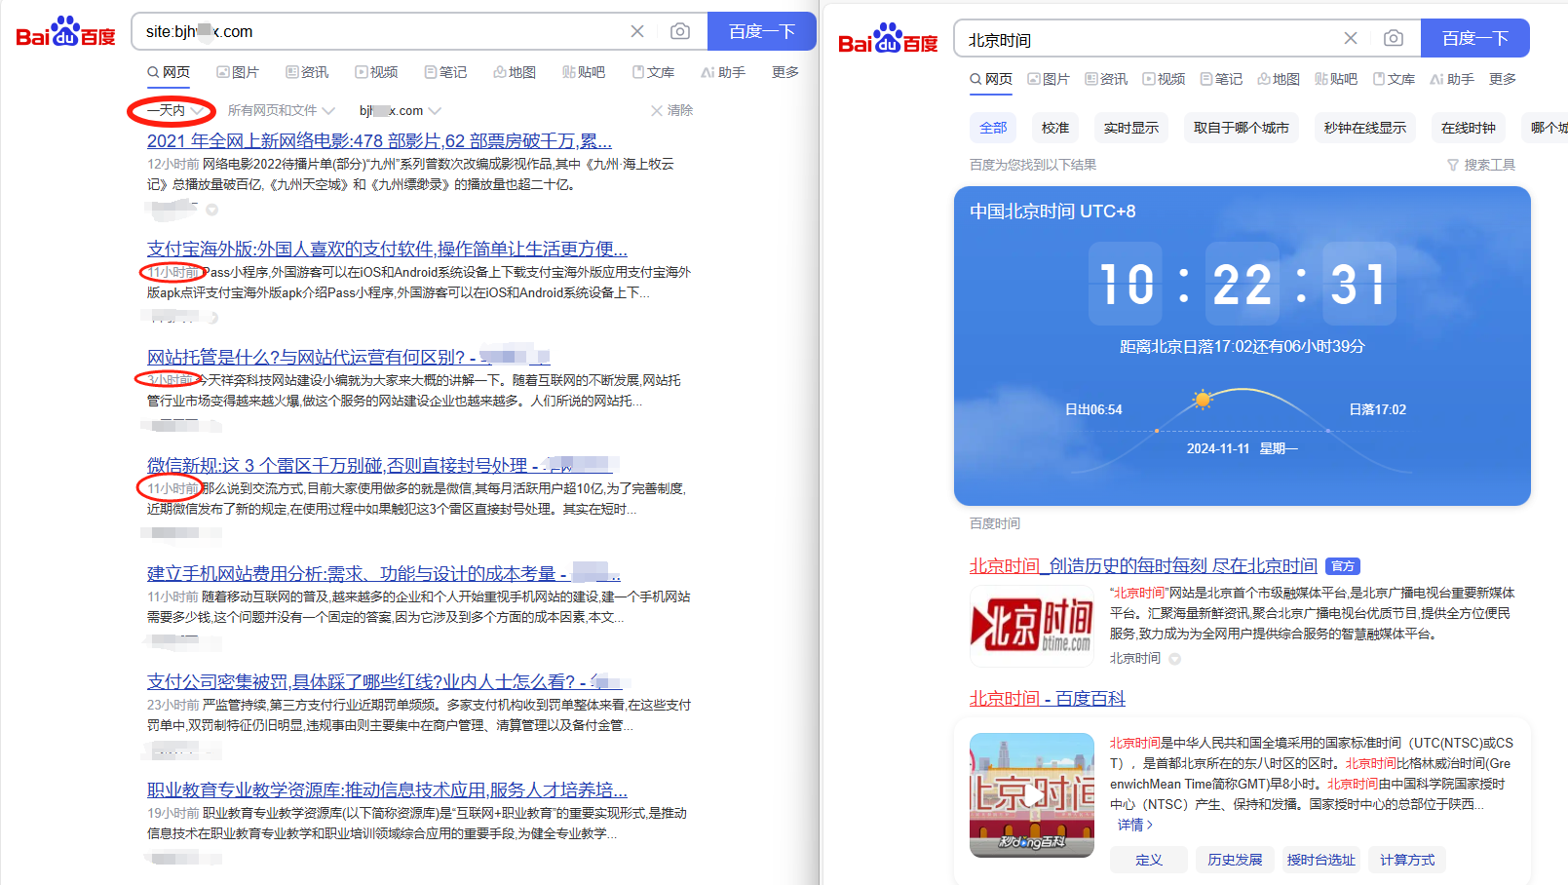Expand 更多 menu in left window
The image size is (1568, 885).
click(785, 72)
